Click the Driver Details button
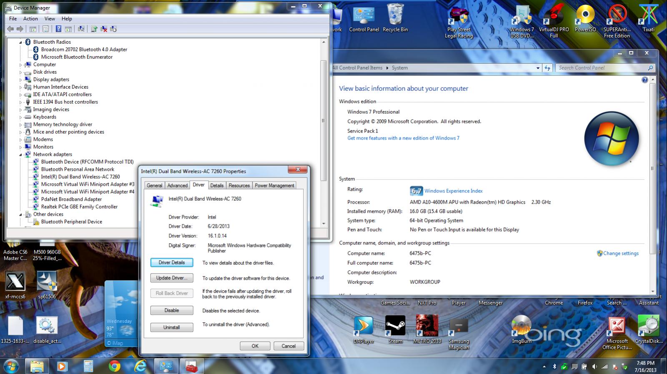 172,262
